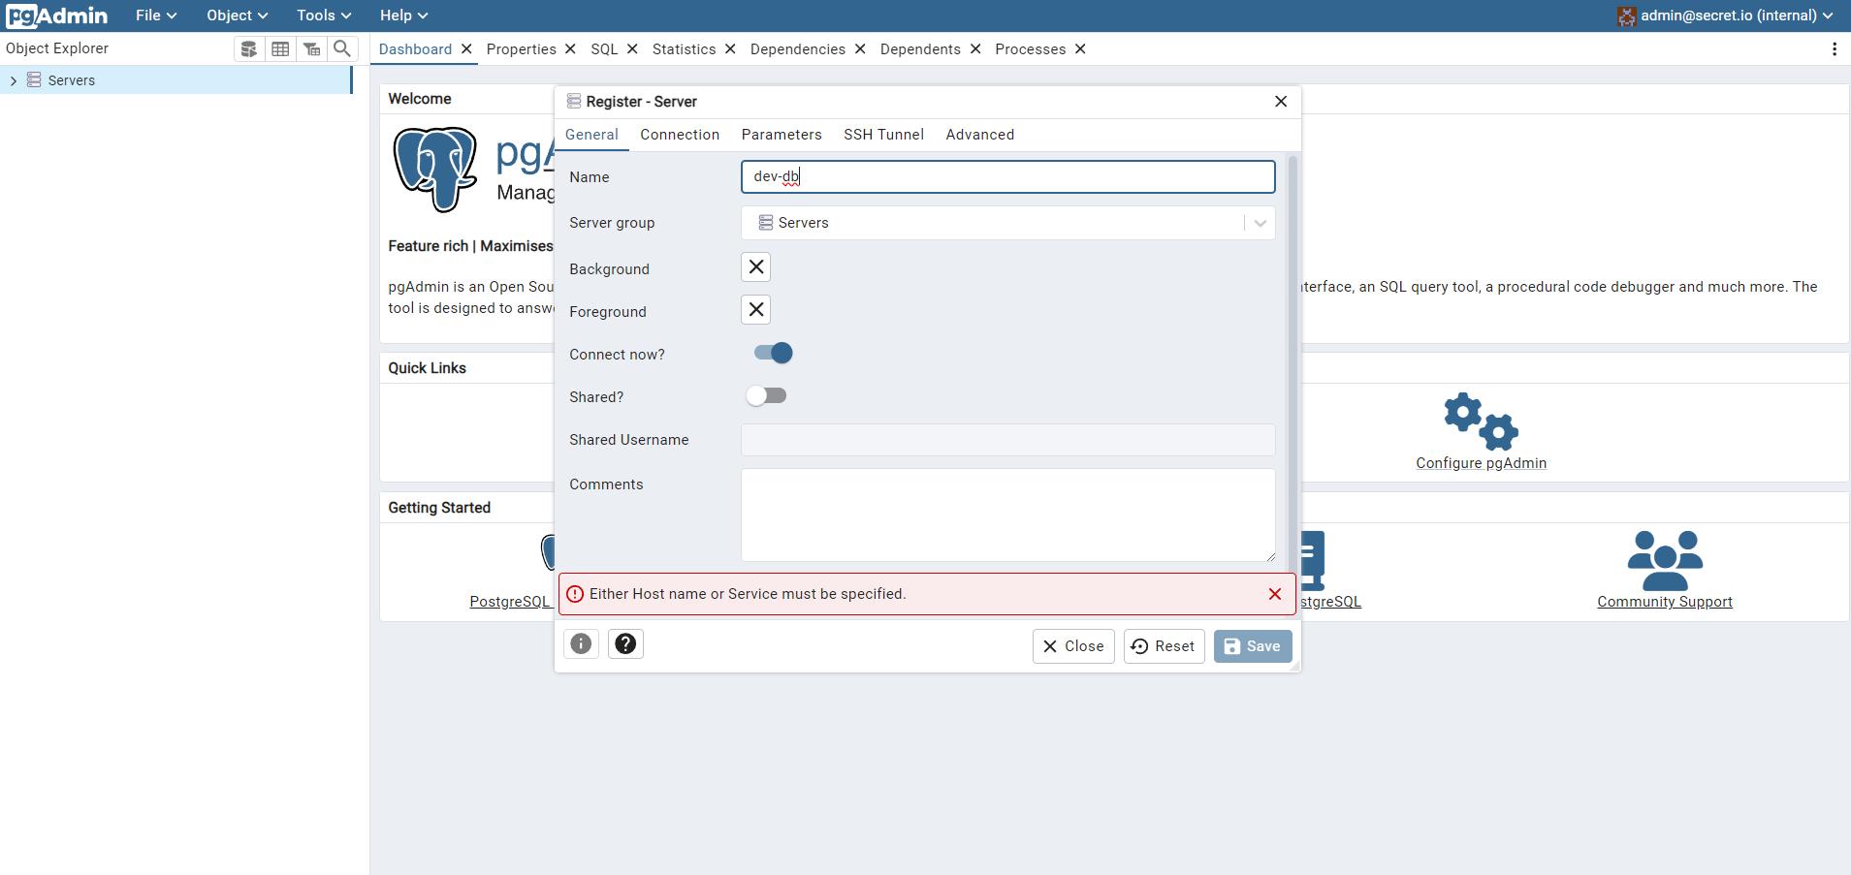The width and height of the screenshot is (1851, 875).
Task: Switch to the SSH Tunnel tab
Action: click(883, 135)
